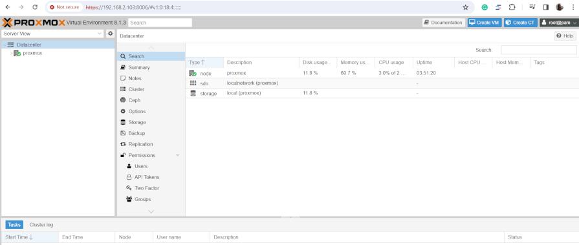The image size is (579, 245).
Task: Expand the proxmox node tree arrow
Action: (x=11, y=53)
